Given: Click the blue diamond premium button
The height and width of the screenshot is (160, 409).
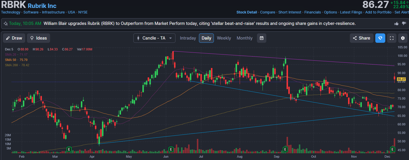Looking at the screenshot, I should (380, 38).
